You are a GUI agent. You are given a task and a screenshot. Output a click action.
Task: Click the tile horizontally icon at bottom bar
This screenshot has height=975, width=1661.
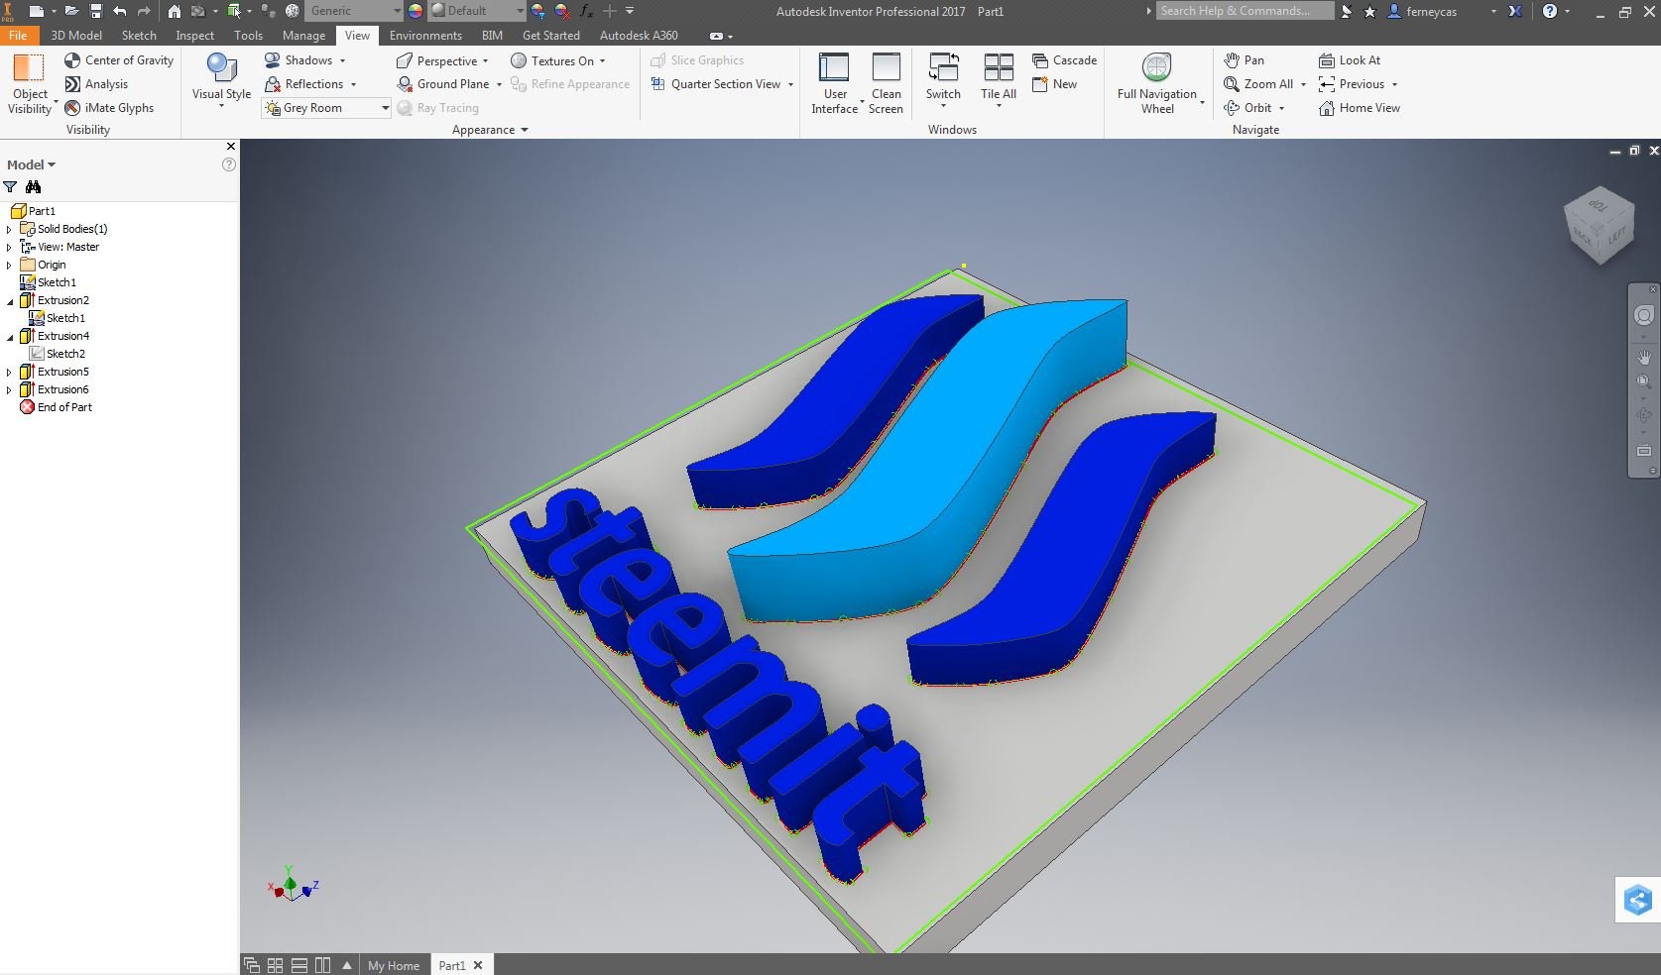298,965
